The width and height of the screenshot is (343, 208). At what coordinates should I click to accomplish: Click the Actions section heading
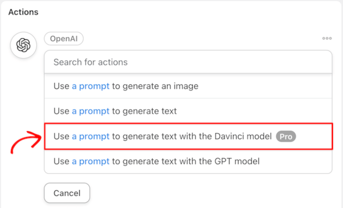click(x=23, y=11)
